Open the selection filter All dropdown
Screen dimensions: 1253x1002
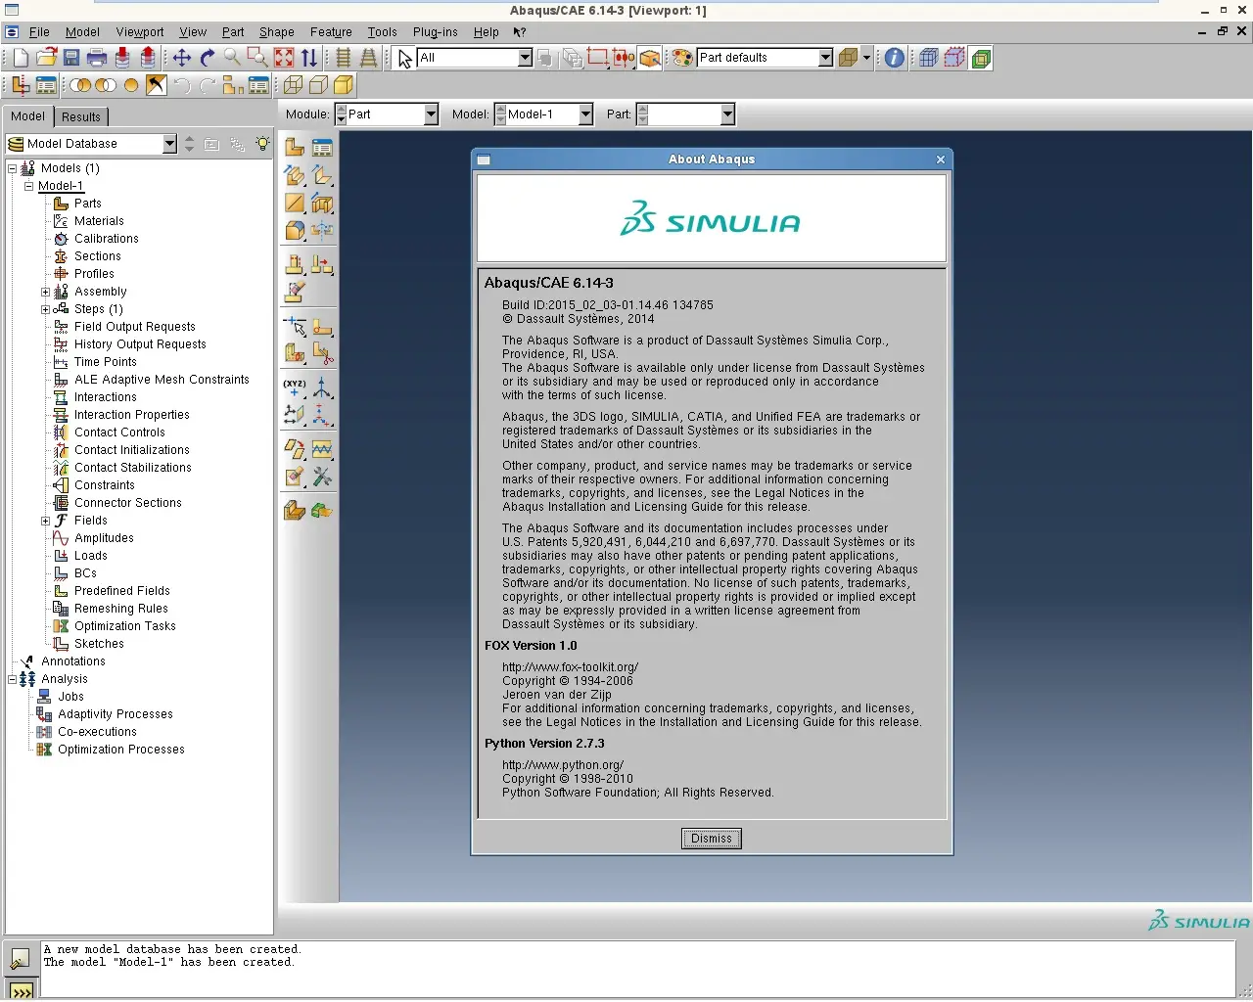click(x=525, y=58)
